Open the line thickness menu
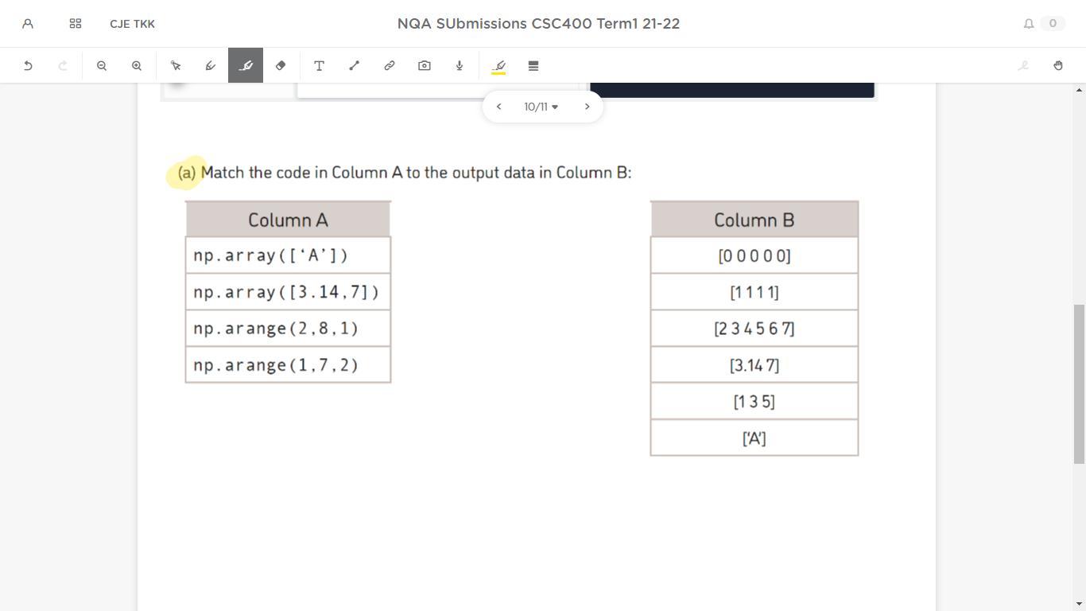Viewport: 1086px width, 611px height. pos(533,66)
